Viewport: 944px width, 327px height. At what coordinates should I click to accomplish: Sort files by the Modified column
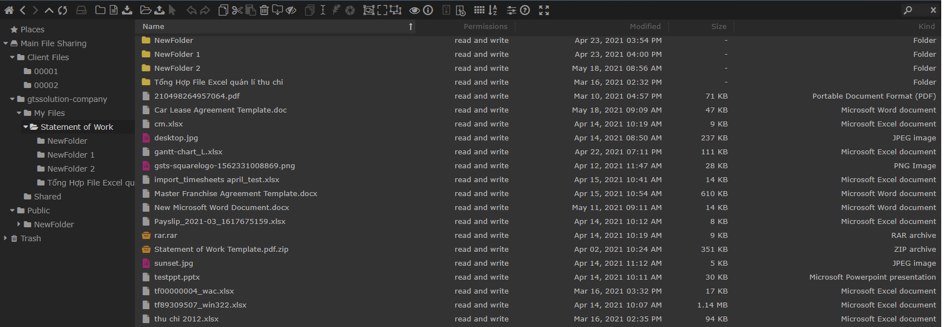coord(645,27)
